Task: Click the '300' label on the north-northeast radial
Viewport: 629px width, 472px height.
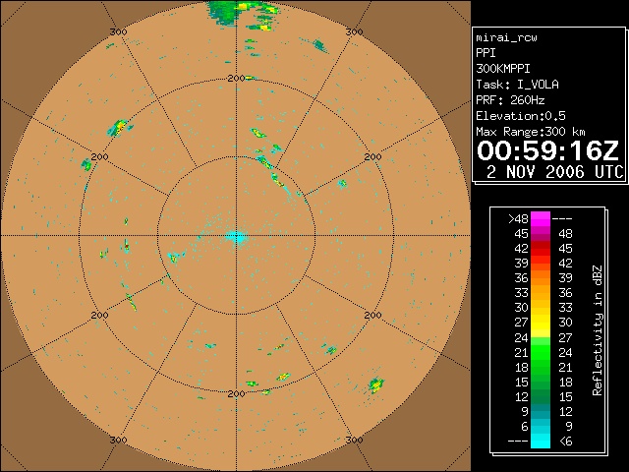Action: tap(354, 32)
